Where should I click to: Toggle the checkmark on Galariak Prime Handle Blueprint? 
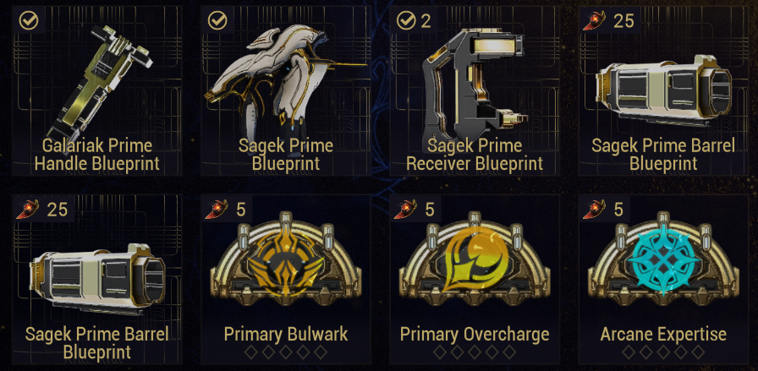click(x=29, y=21)
